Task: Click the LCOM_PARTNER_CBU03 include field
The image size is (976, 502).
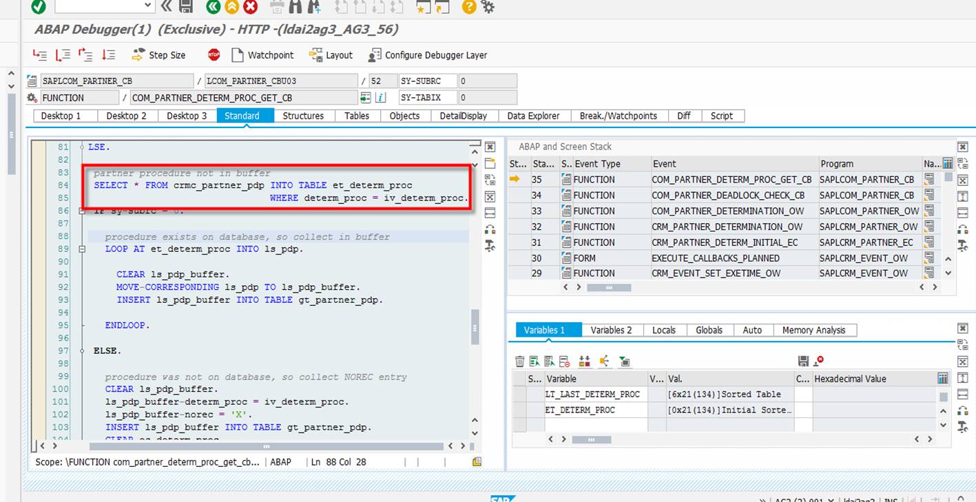Action: coord(281,81)
